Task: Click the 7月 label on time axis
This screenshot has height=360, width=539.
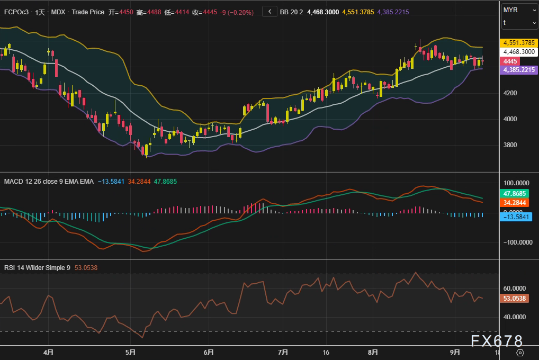Action: coord(283,352)
